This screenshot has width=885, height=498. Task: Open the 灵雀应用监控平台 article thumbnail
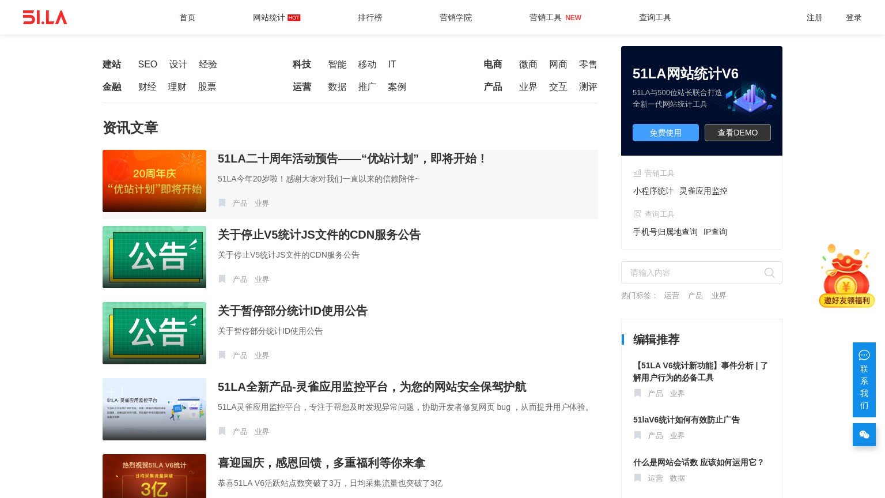154,409
